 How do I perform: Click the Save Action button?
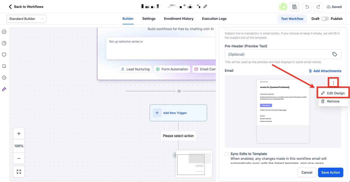(x=330, y=172)
